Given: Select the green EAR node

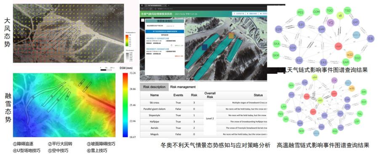Looking at the screenshot, I should (346, 63).
